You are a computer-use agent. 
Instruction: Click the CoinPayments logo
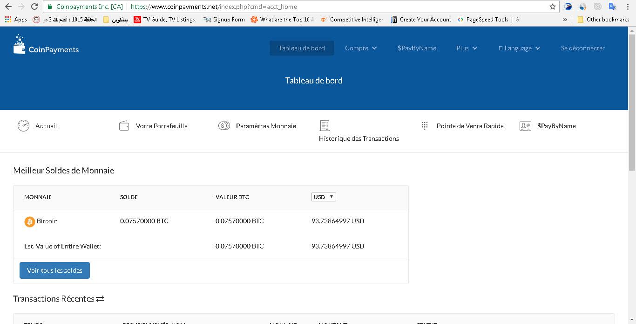pyautogui.click(x=46, y=45)
